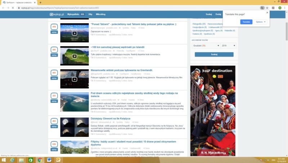
Task: Play the Greenland landing video thumbnail
Action: point(75,79)
